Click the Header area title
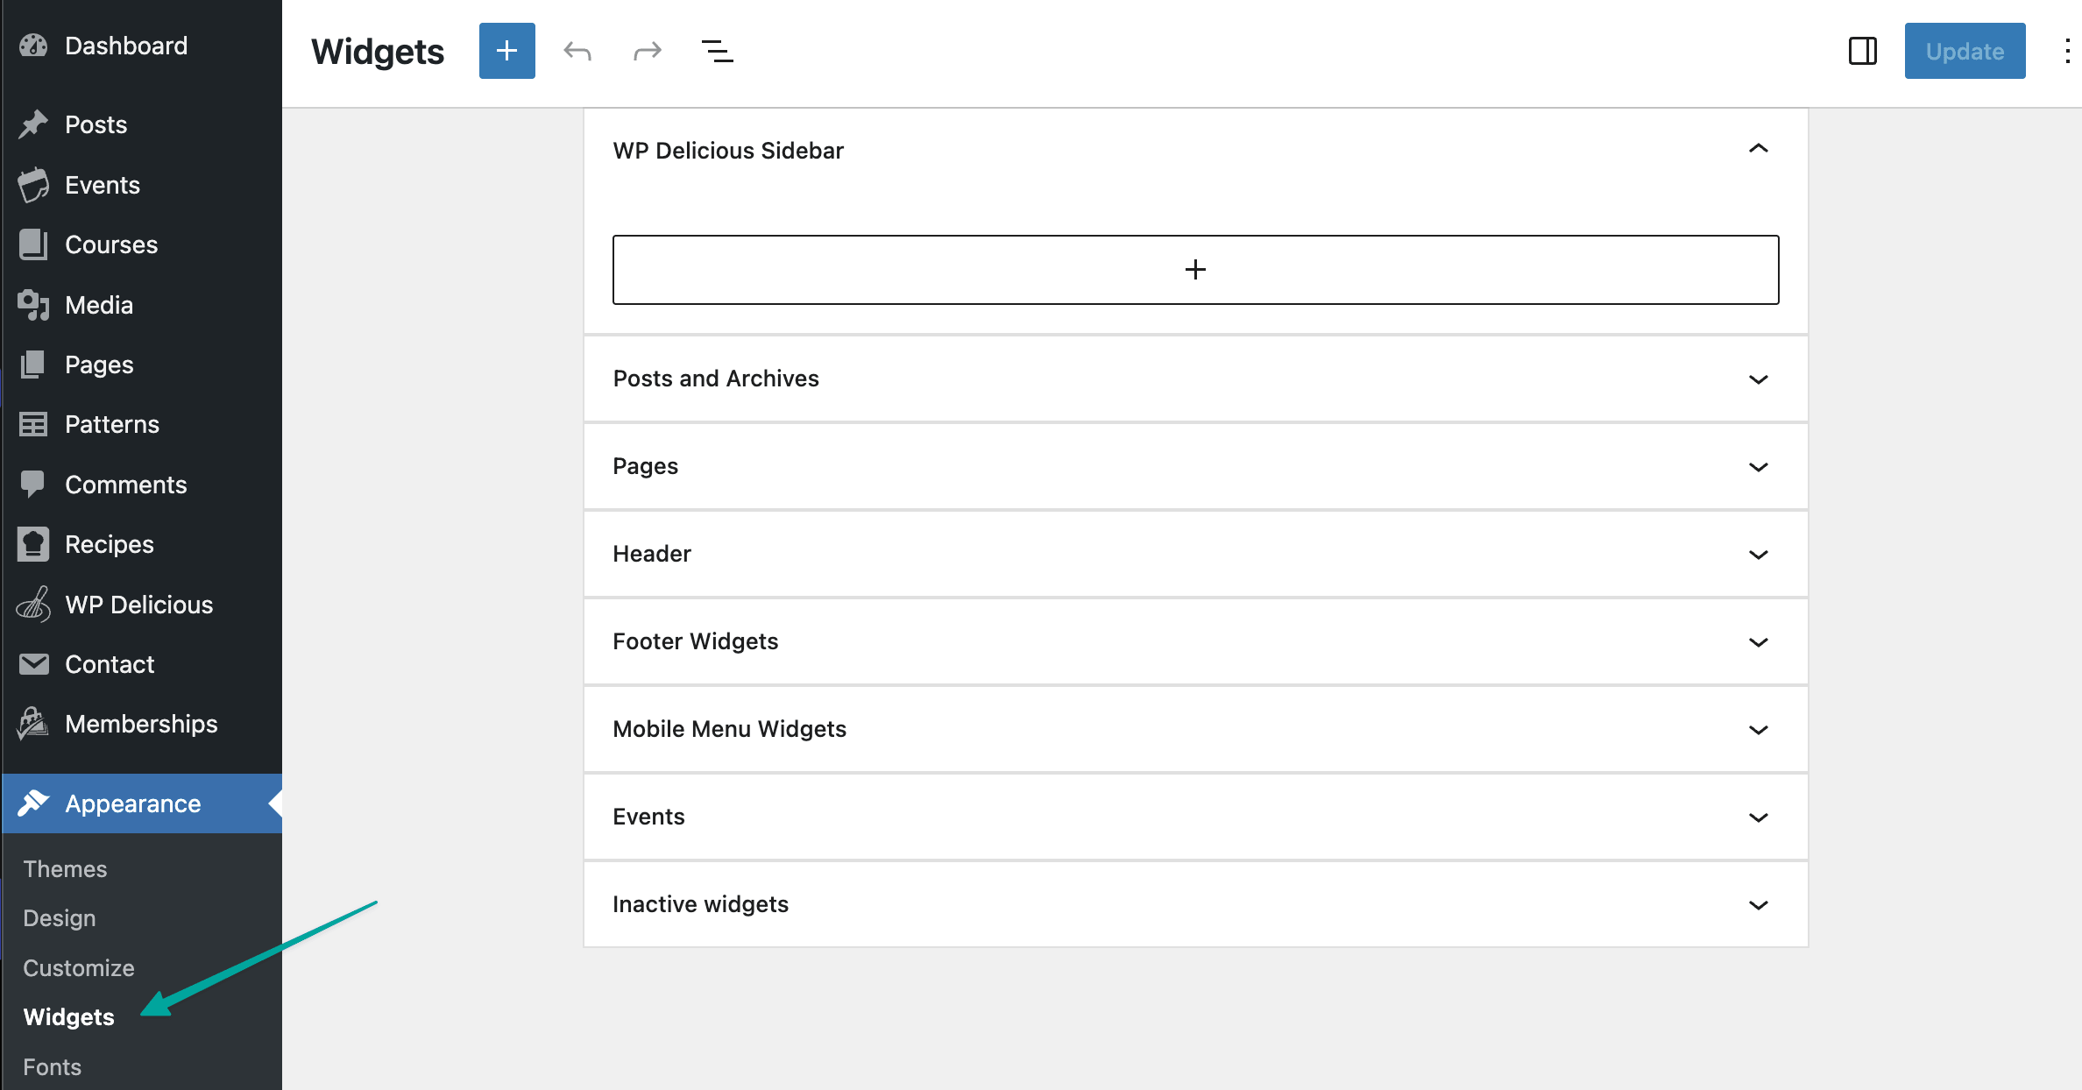 652,554
